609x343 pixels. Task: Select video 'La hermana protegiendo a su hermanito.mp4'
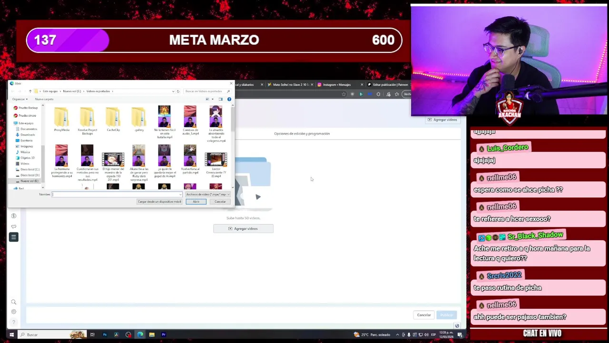61,161
